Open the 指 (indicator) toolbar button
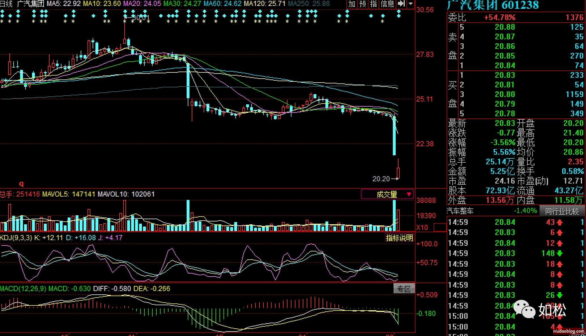This screenshot has height=336, width=586. 374,4
